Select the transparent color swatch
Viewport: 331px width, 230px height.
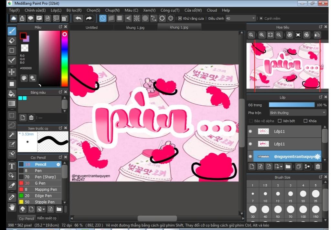point(25,48)
